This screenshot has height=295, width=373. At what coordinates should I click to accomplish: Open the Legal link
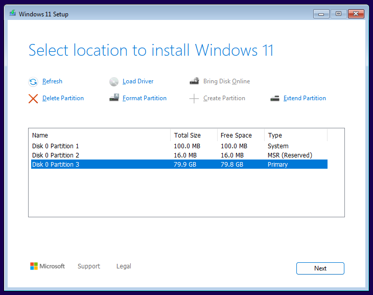(x=124, y=266)
